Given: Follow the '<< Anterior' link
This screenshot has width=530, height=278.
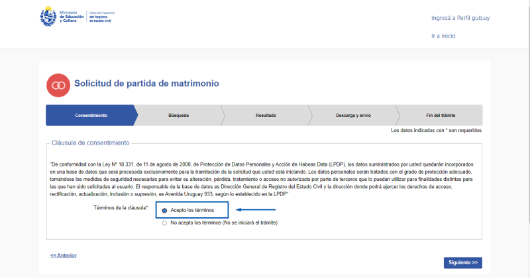Looking at the screenshot, I should point(64,255).
